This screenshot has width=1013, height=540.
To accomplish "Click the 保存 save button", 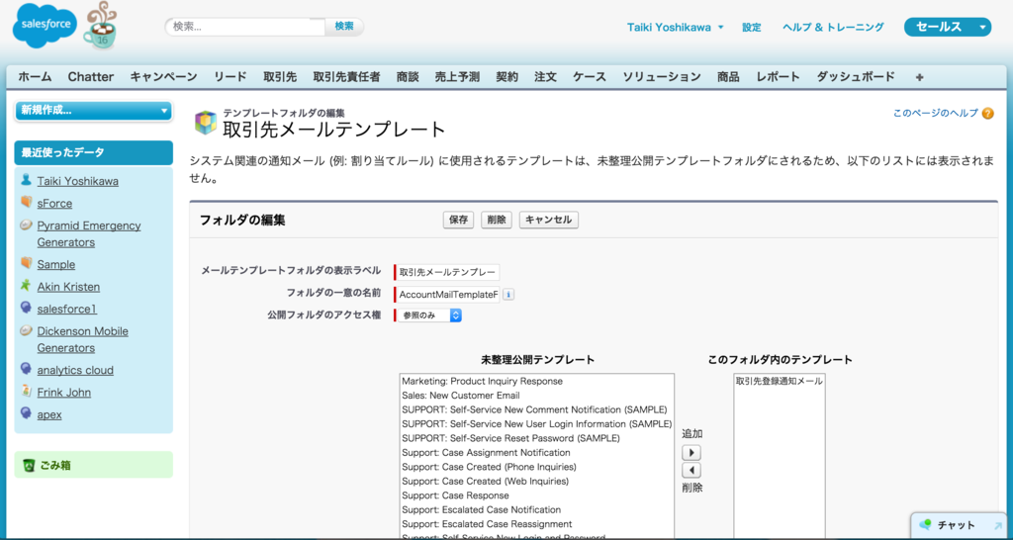I will (459, 220).
